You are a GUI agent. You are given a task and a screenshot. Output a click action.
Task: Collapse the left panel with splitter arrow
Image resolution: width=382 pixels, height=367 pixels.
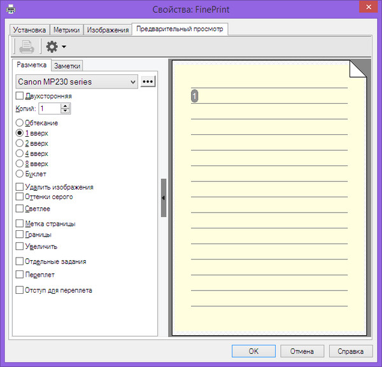coord(164,198)
